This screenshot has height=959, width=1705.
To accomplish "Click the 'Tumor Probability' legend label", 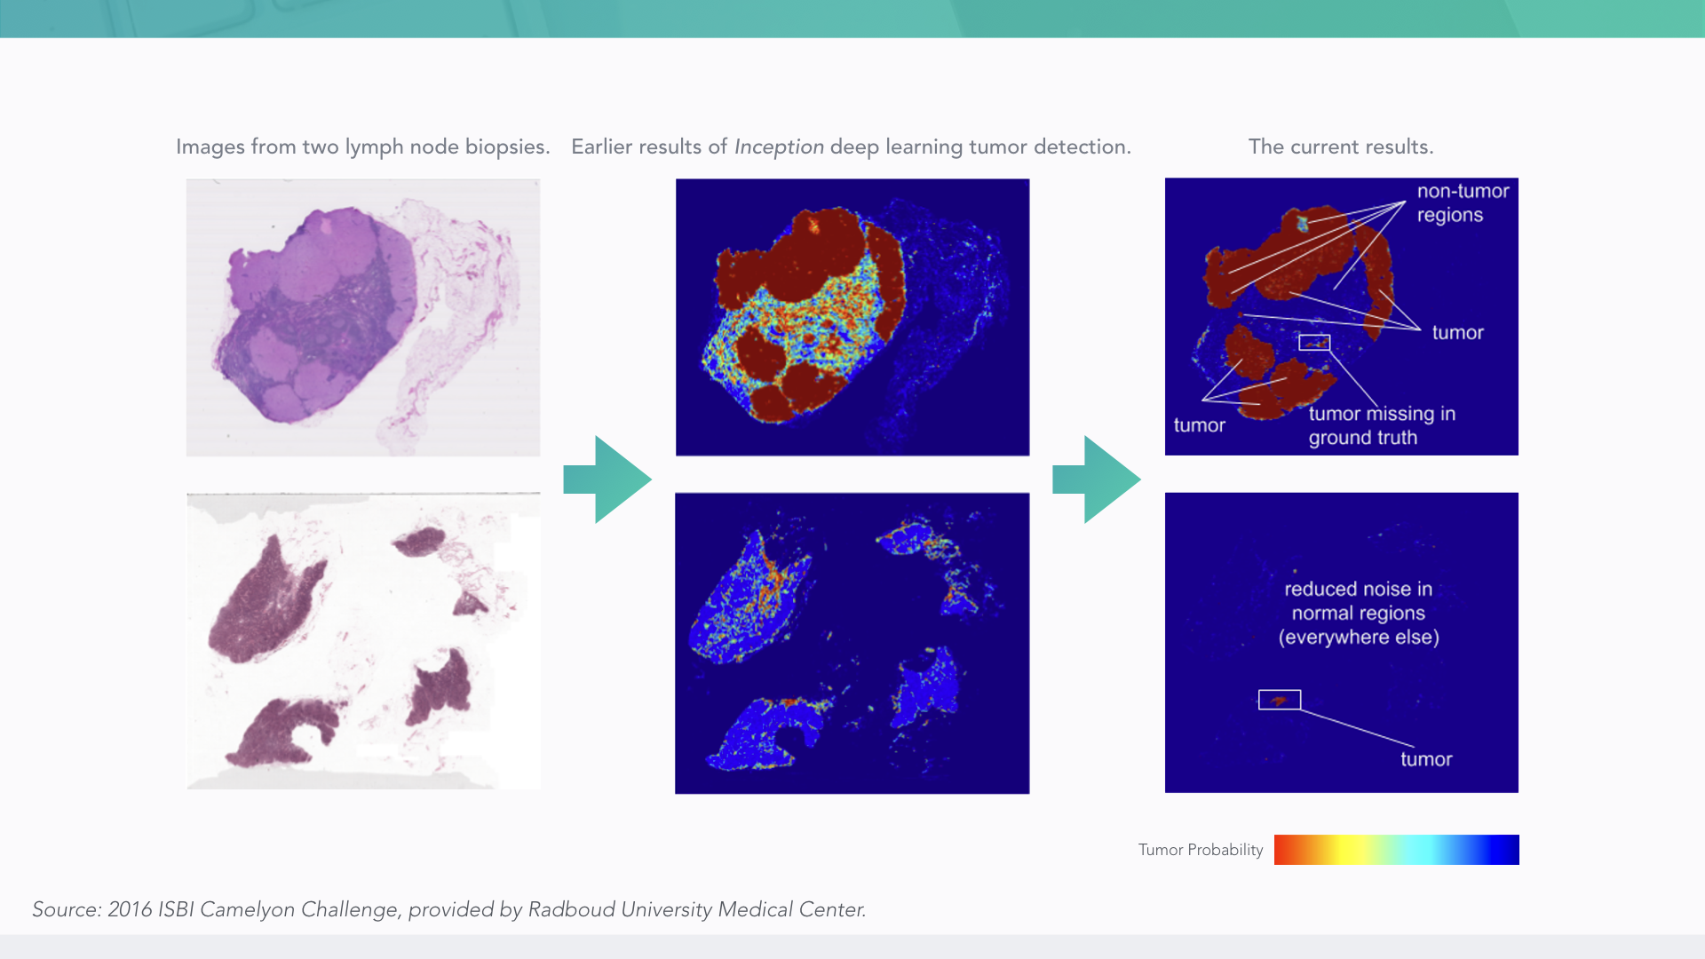I will pyautogui.click(x=1201, y=850).
